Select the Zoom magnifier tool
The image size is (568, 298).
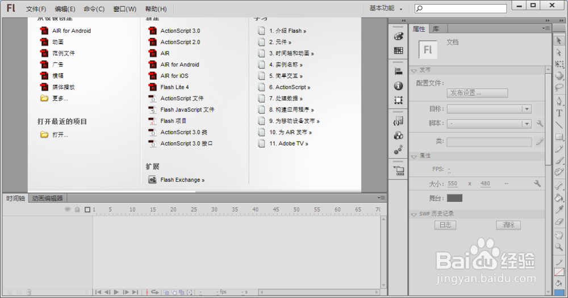point(559,247)
